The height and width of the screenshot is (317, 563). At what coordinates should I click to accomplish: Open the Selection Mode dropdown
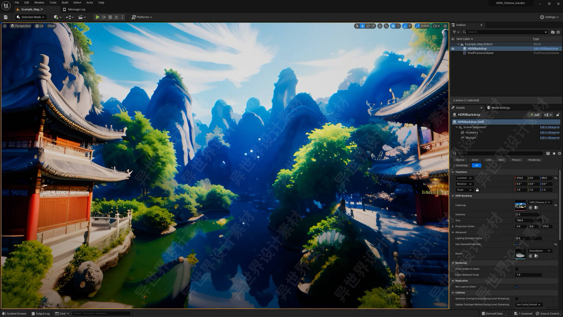pos(31,17)
